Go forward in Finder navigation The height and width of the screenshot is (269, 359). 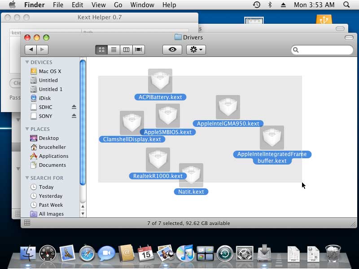pyautogui.click(x=42, y=50)
